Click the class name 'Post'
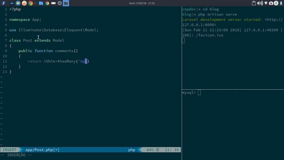 point(28,40)
